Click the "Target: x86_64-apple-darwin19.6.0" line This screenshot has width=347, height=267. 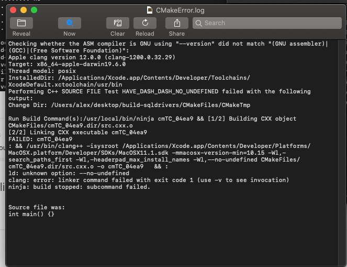[x=67, y=64]
